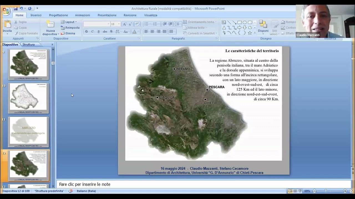The height and width of the screenshot is (199, 355).
Task: Open the Inserisci ribbon tab
Action: point(36,15)
